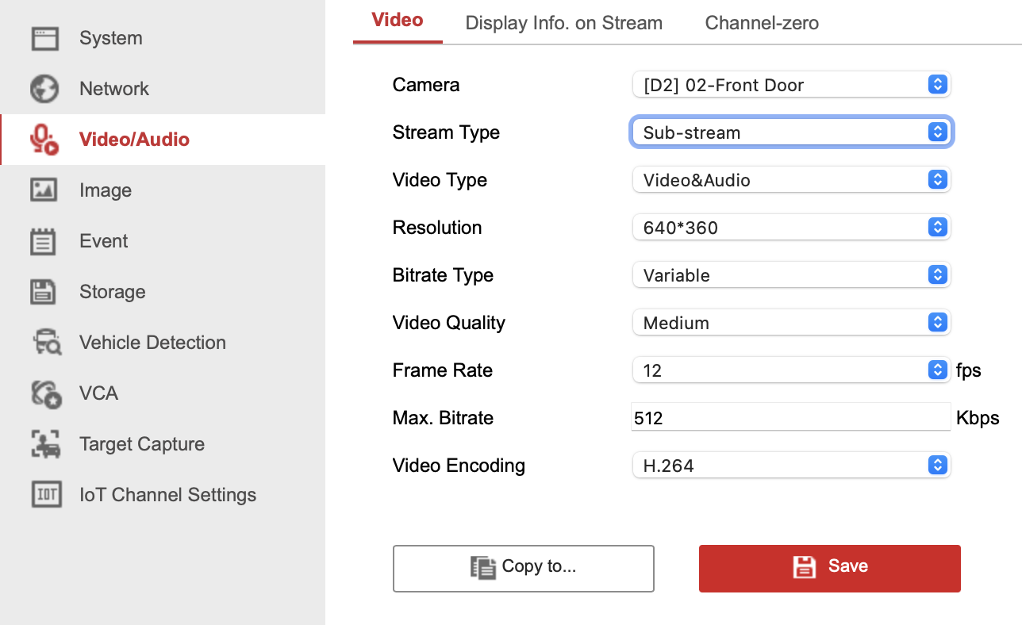Click the System window icon in sidebar
The width and height of the screenshot is (1022, 625).
pyautogui.click(x=44, y=38)
